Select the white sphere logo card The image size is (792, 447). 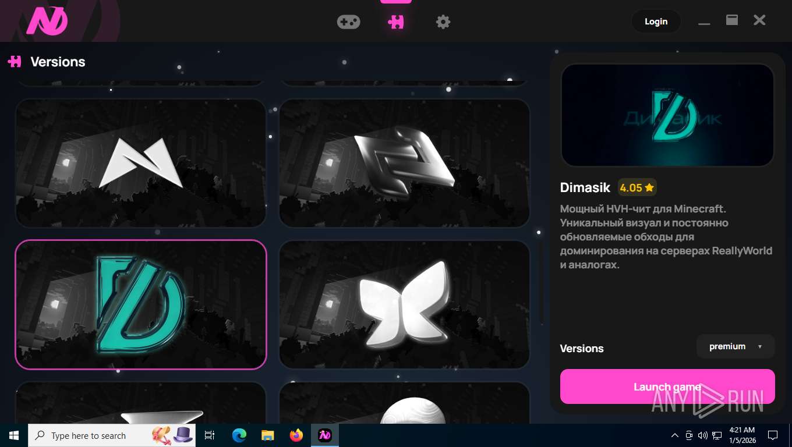[404, 403]
